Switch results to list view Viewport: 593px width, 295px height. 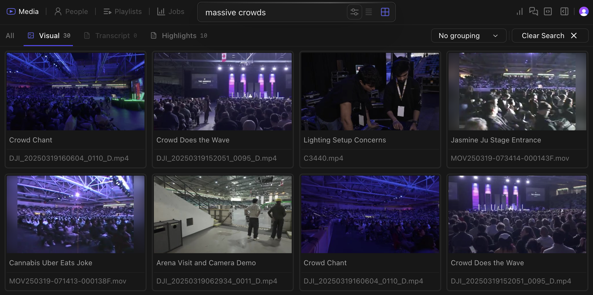pos(369,12)
